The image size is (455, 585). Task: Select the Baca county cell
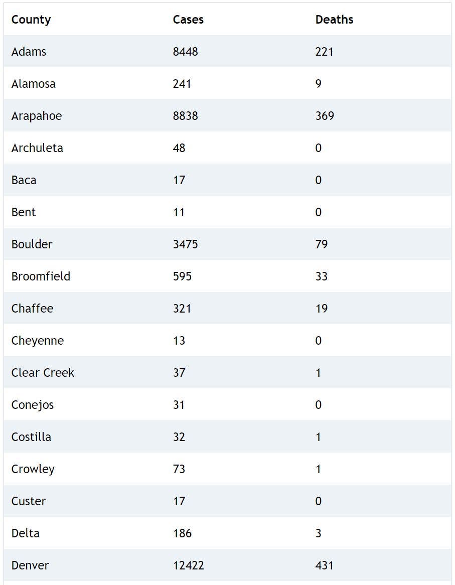click(24, 180)
